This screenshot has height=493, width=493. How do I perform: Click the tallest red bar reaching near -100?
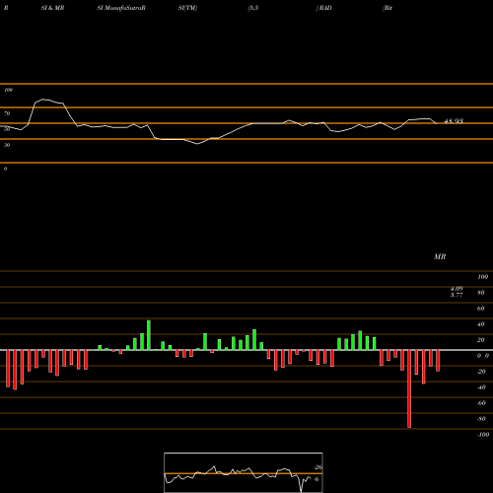(409, 388)
